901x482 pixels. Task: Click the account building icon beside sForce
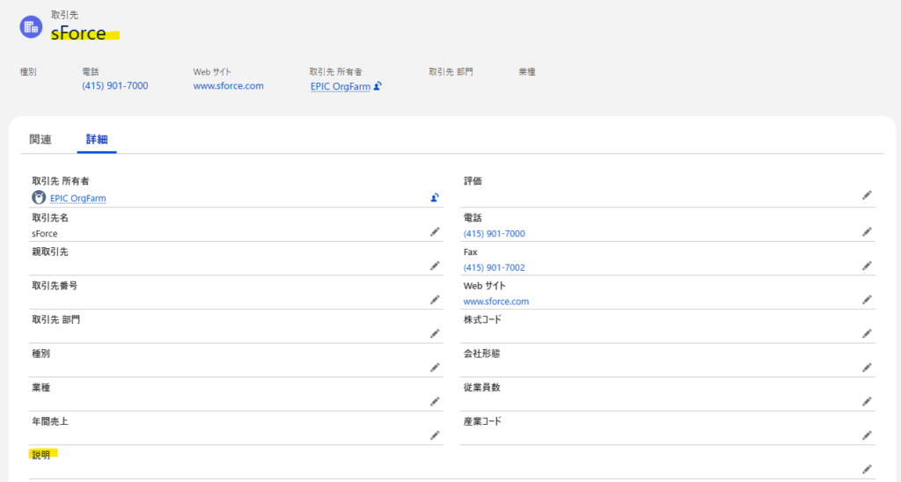point(31,27)
